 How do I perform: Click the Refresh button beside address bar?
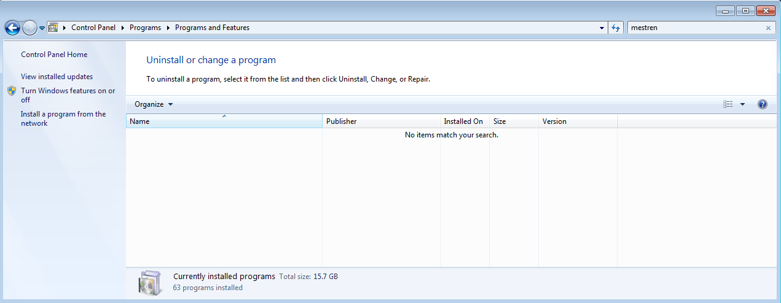(x=616, y=28)
